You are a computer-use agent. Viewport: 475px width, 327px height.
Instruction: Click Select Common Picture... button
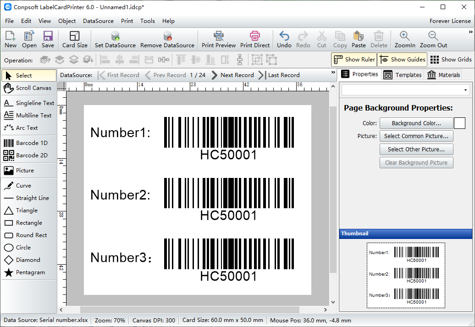tap(416, 136)
